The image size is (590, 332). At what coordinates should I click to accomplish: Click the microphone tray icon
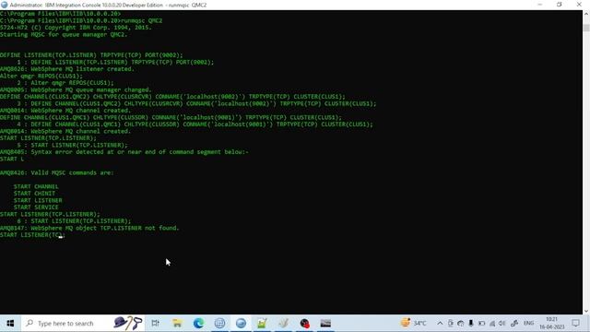[x=471, y=324]
